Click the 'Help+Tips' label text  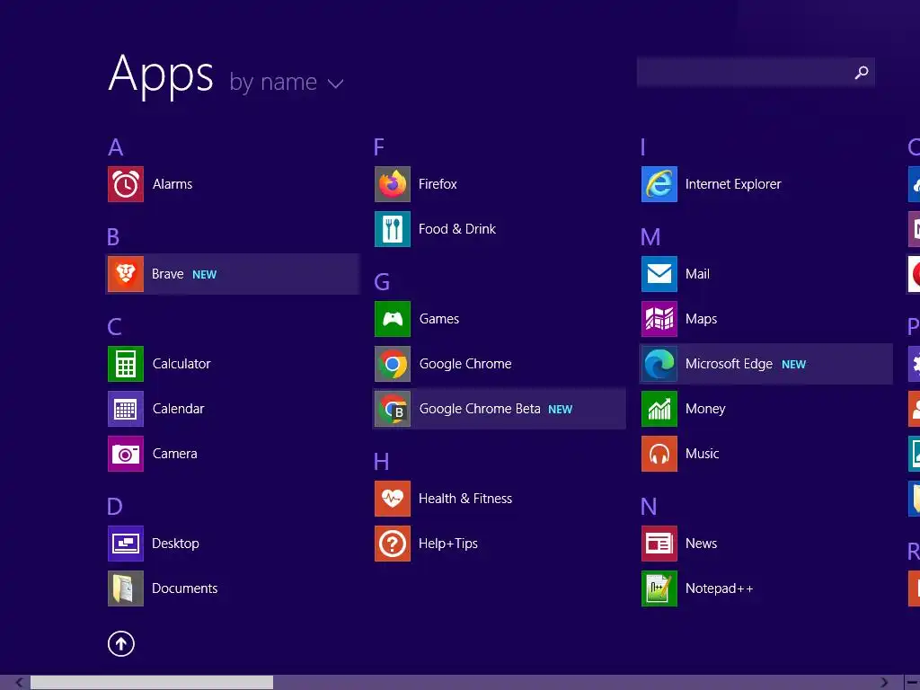448,544
